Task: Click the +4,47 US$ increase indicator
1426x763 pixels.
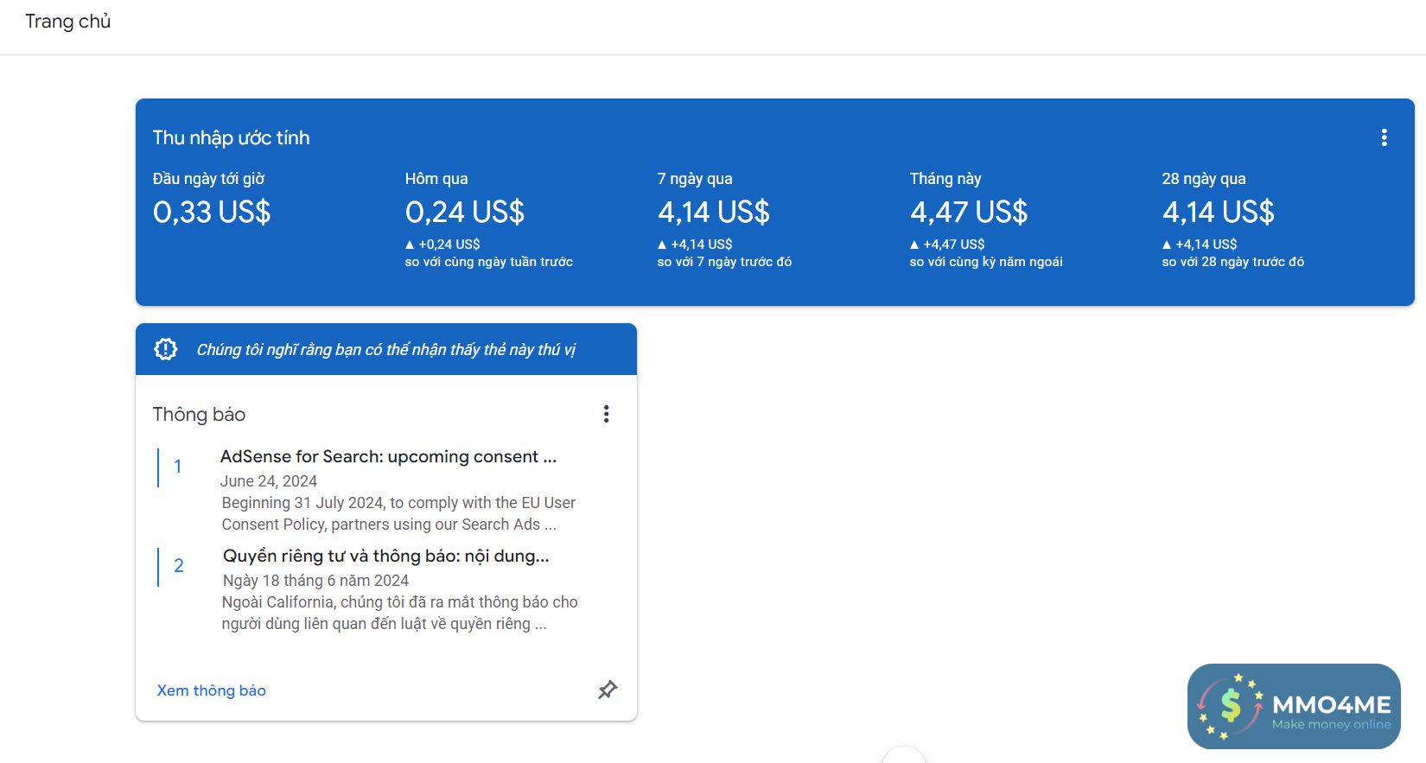Action: [947, 245]
